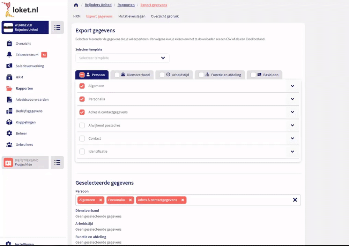Go to Rapporten breadcrumb link
Viewport: 349px width, 246px height.
coord(126,5)
